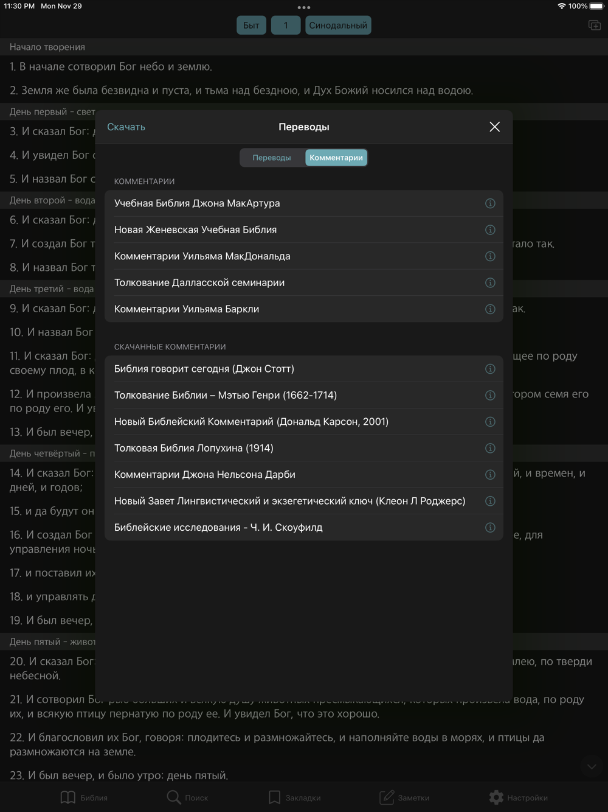608x812 pixels.
Task: Open Толкование Библии – Мэтью Генри
Action: click(304, 396)
